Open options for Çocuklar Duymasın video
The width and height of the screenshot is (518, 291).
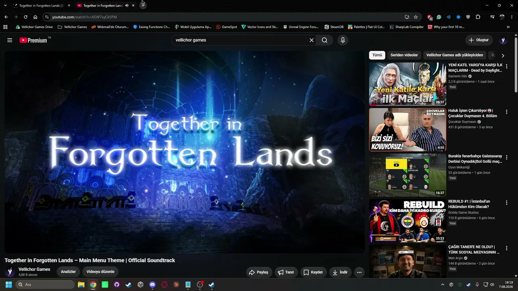pyautogui.click(x=506, y=112)
